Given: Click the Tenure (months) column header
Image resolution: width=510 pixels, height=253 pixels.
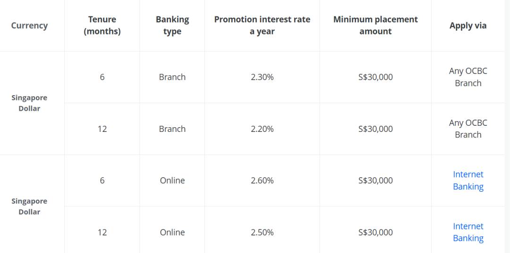Looking at the screenshot, I should click(x=102, y=25).
